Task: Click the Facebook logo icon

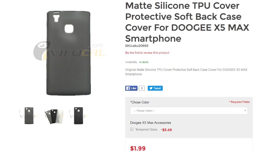Action: (128, 88)
